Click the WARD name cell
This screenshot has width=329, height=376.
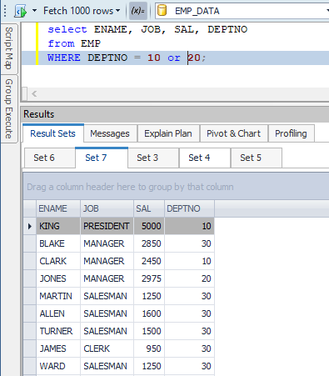click(x=58, y=366)
